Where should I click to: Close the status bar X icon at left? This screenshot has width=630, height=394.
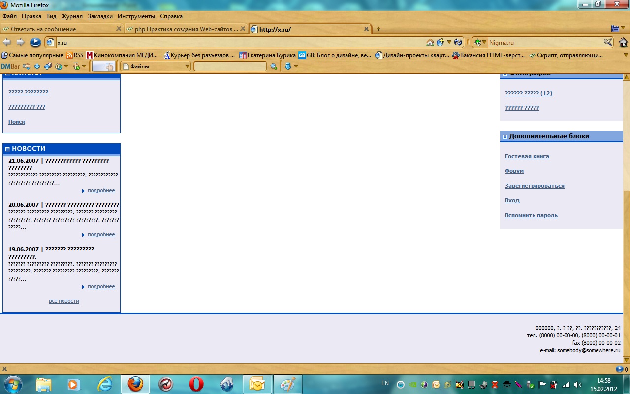(4, 369)
